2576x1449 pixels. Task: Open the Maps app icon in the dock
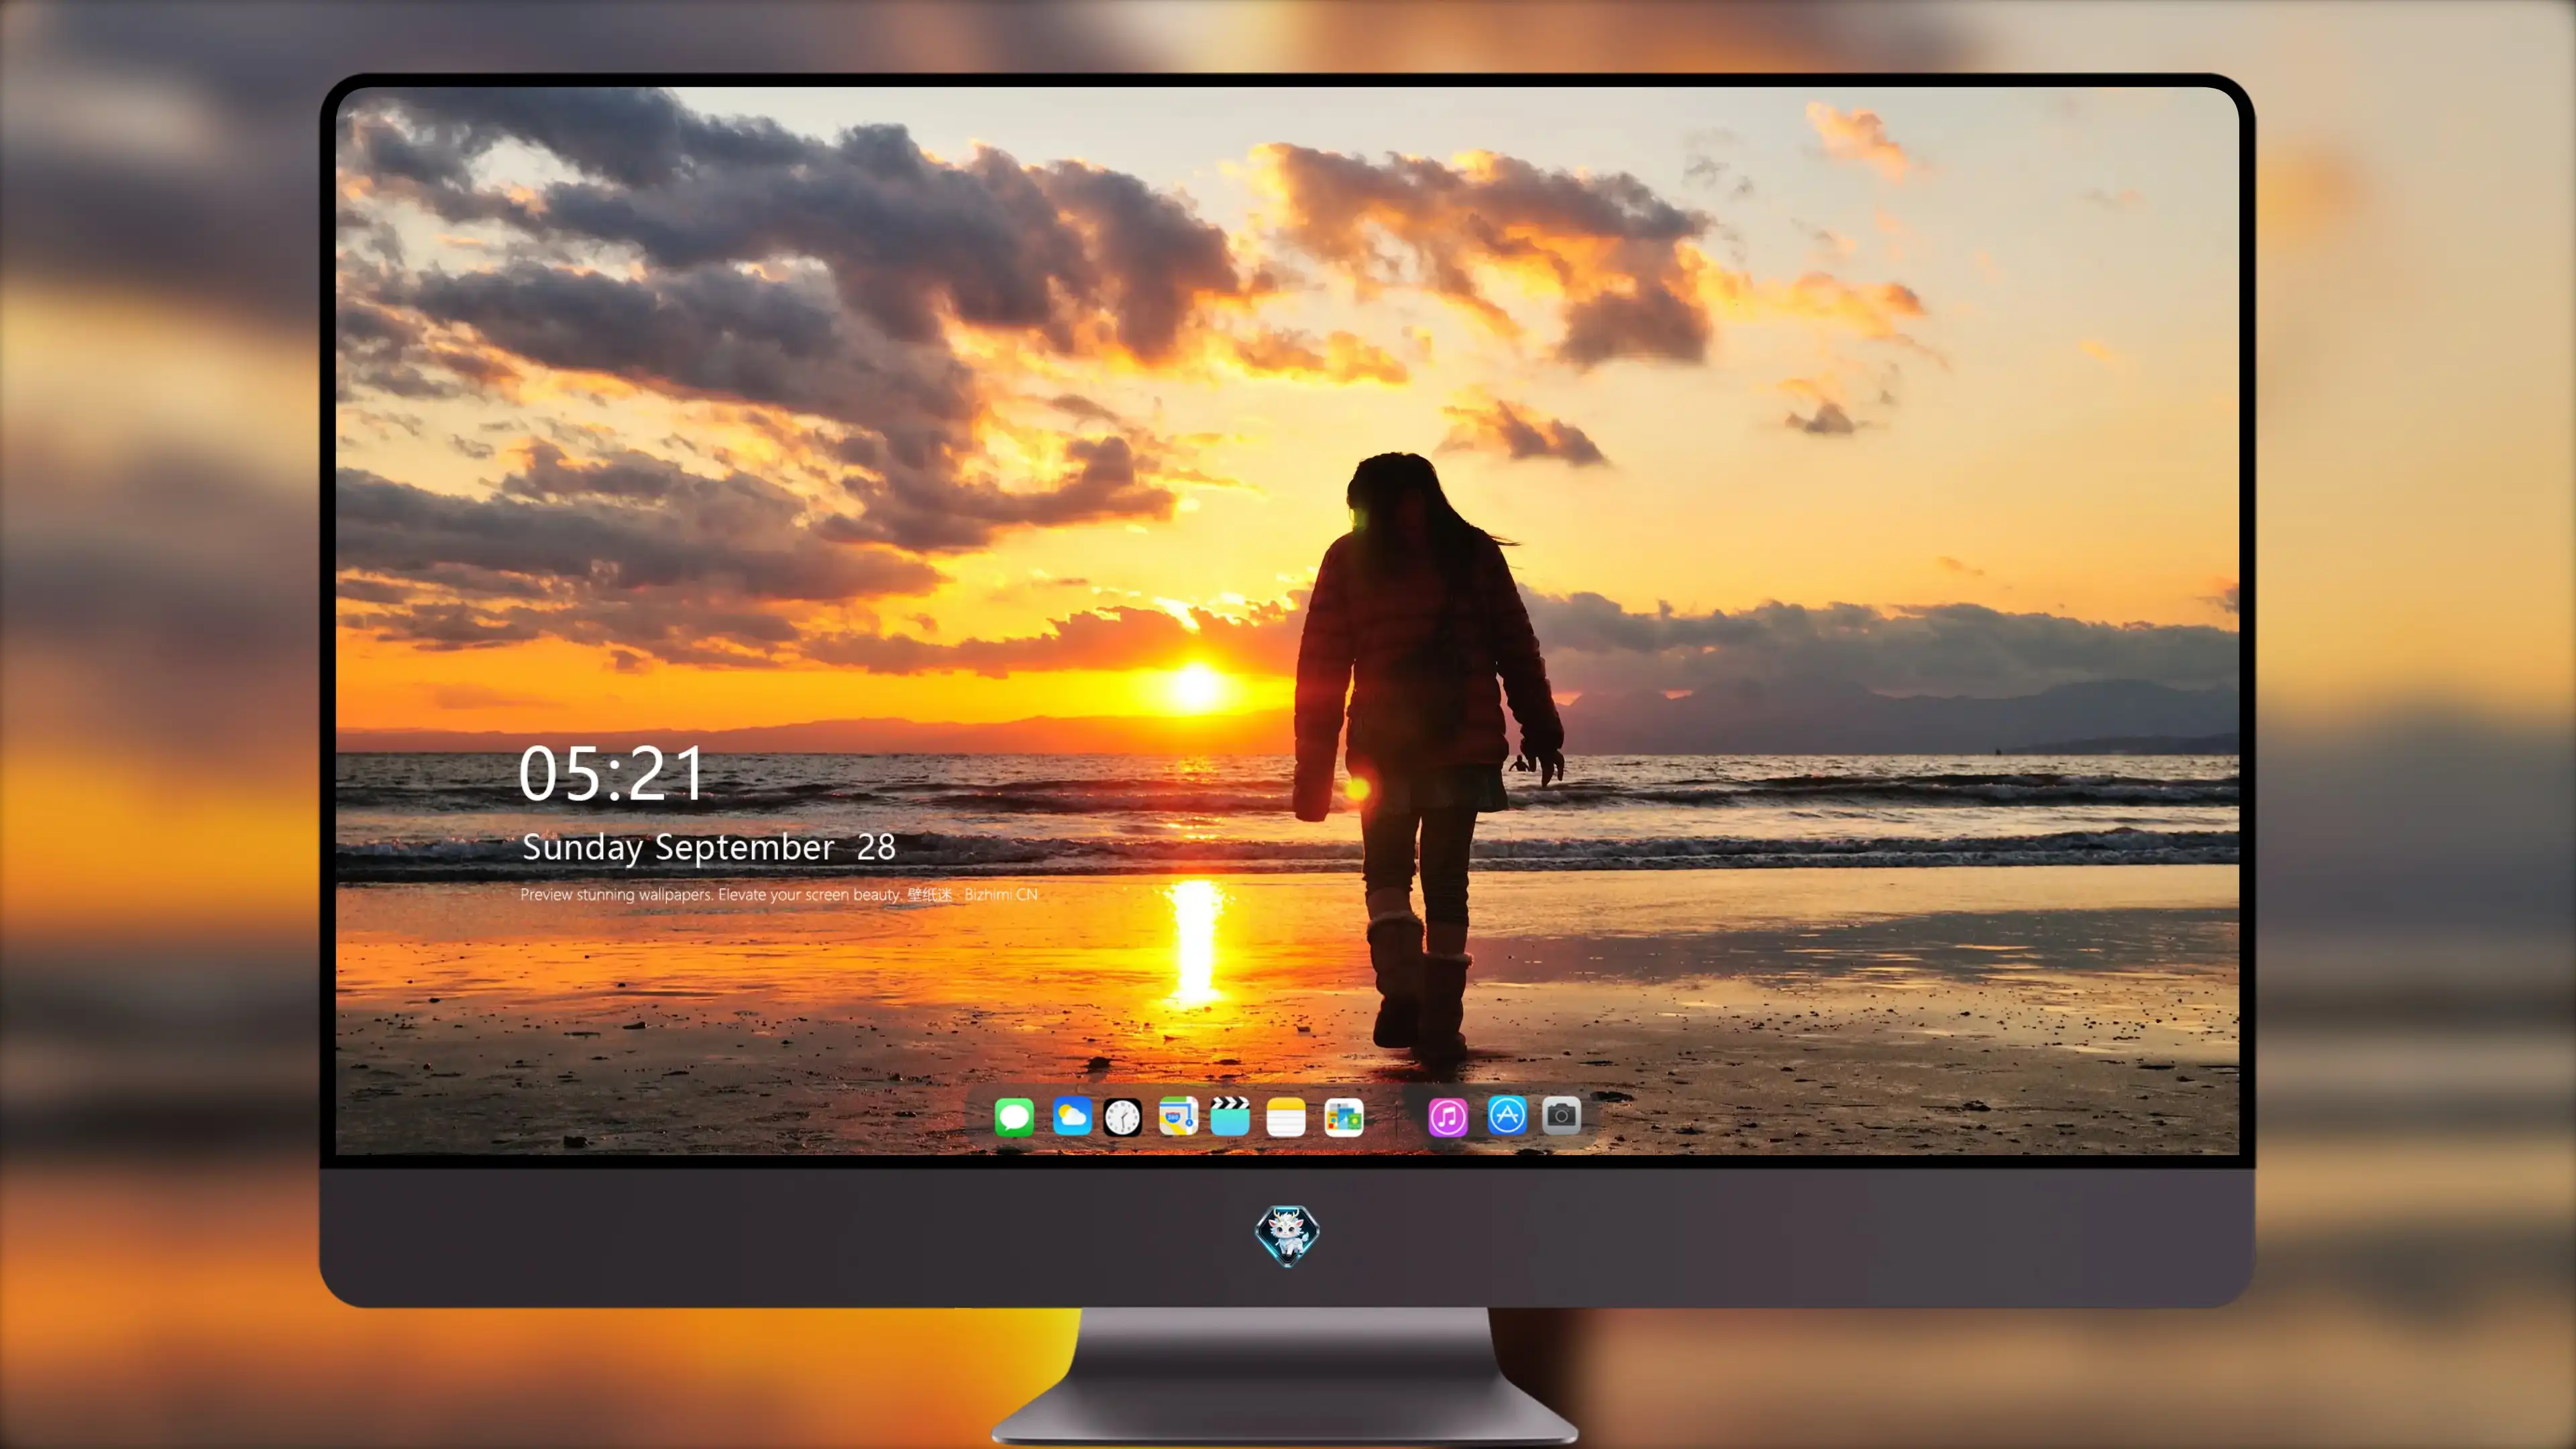pos(1178,1116)
